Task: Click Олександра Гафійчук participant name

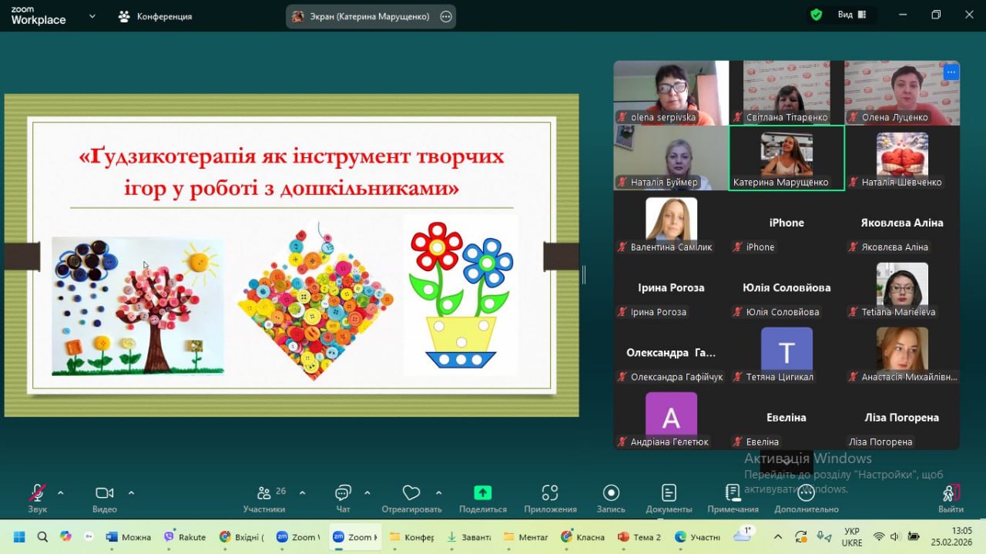Action: coord(671,352)
